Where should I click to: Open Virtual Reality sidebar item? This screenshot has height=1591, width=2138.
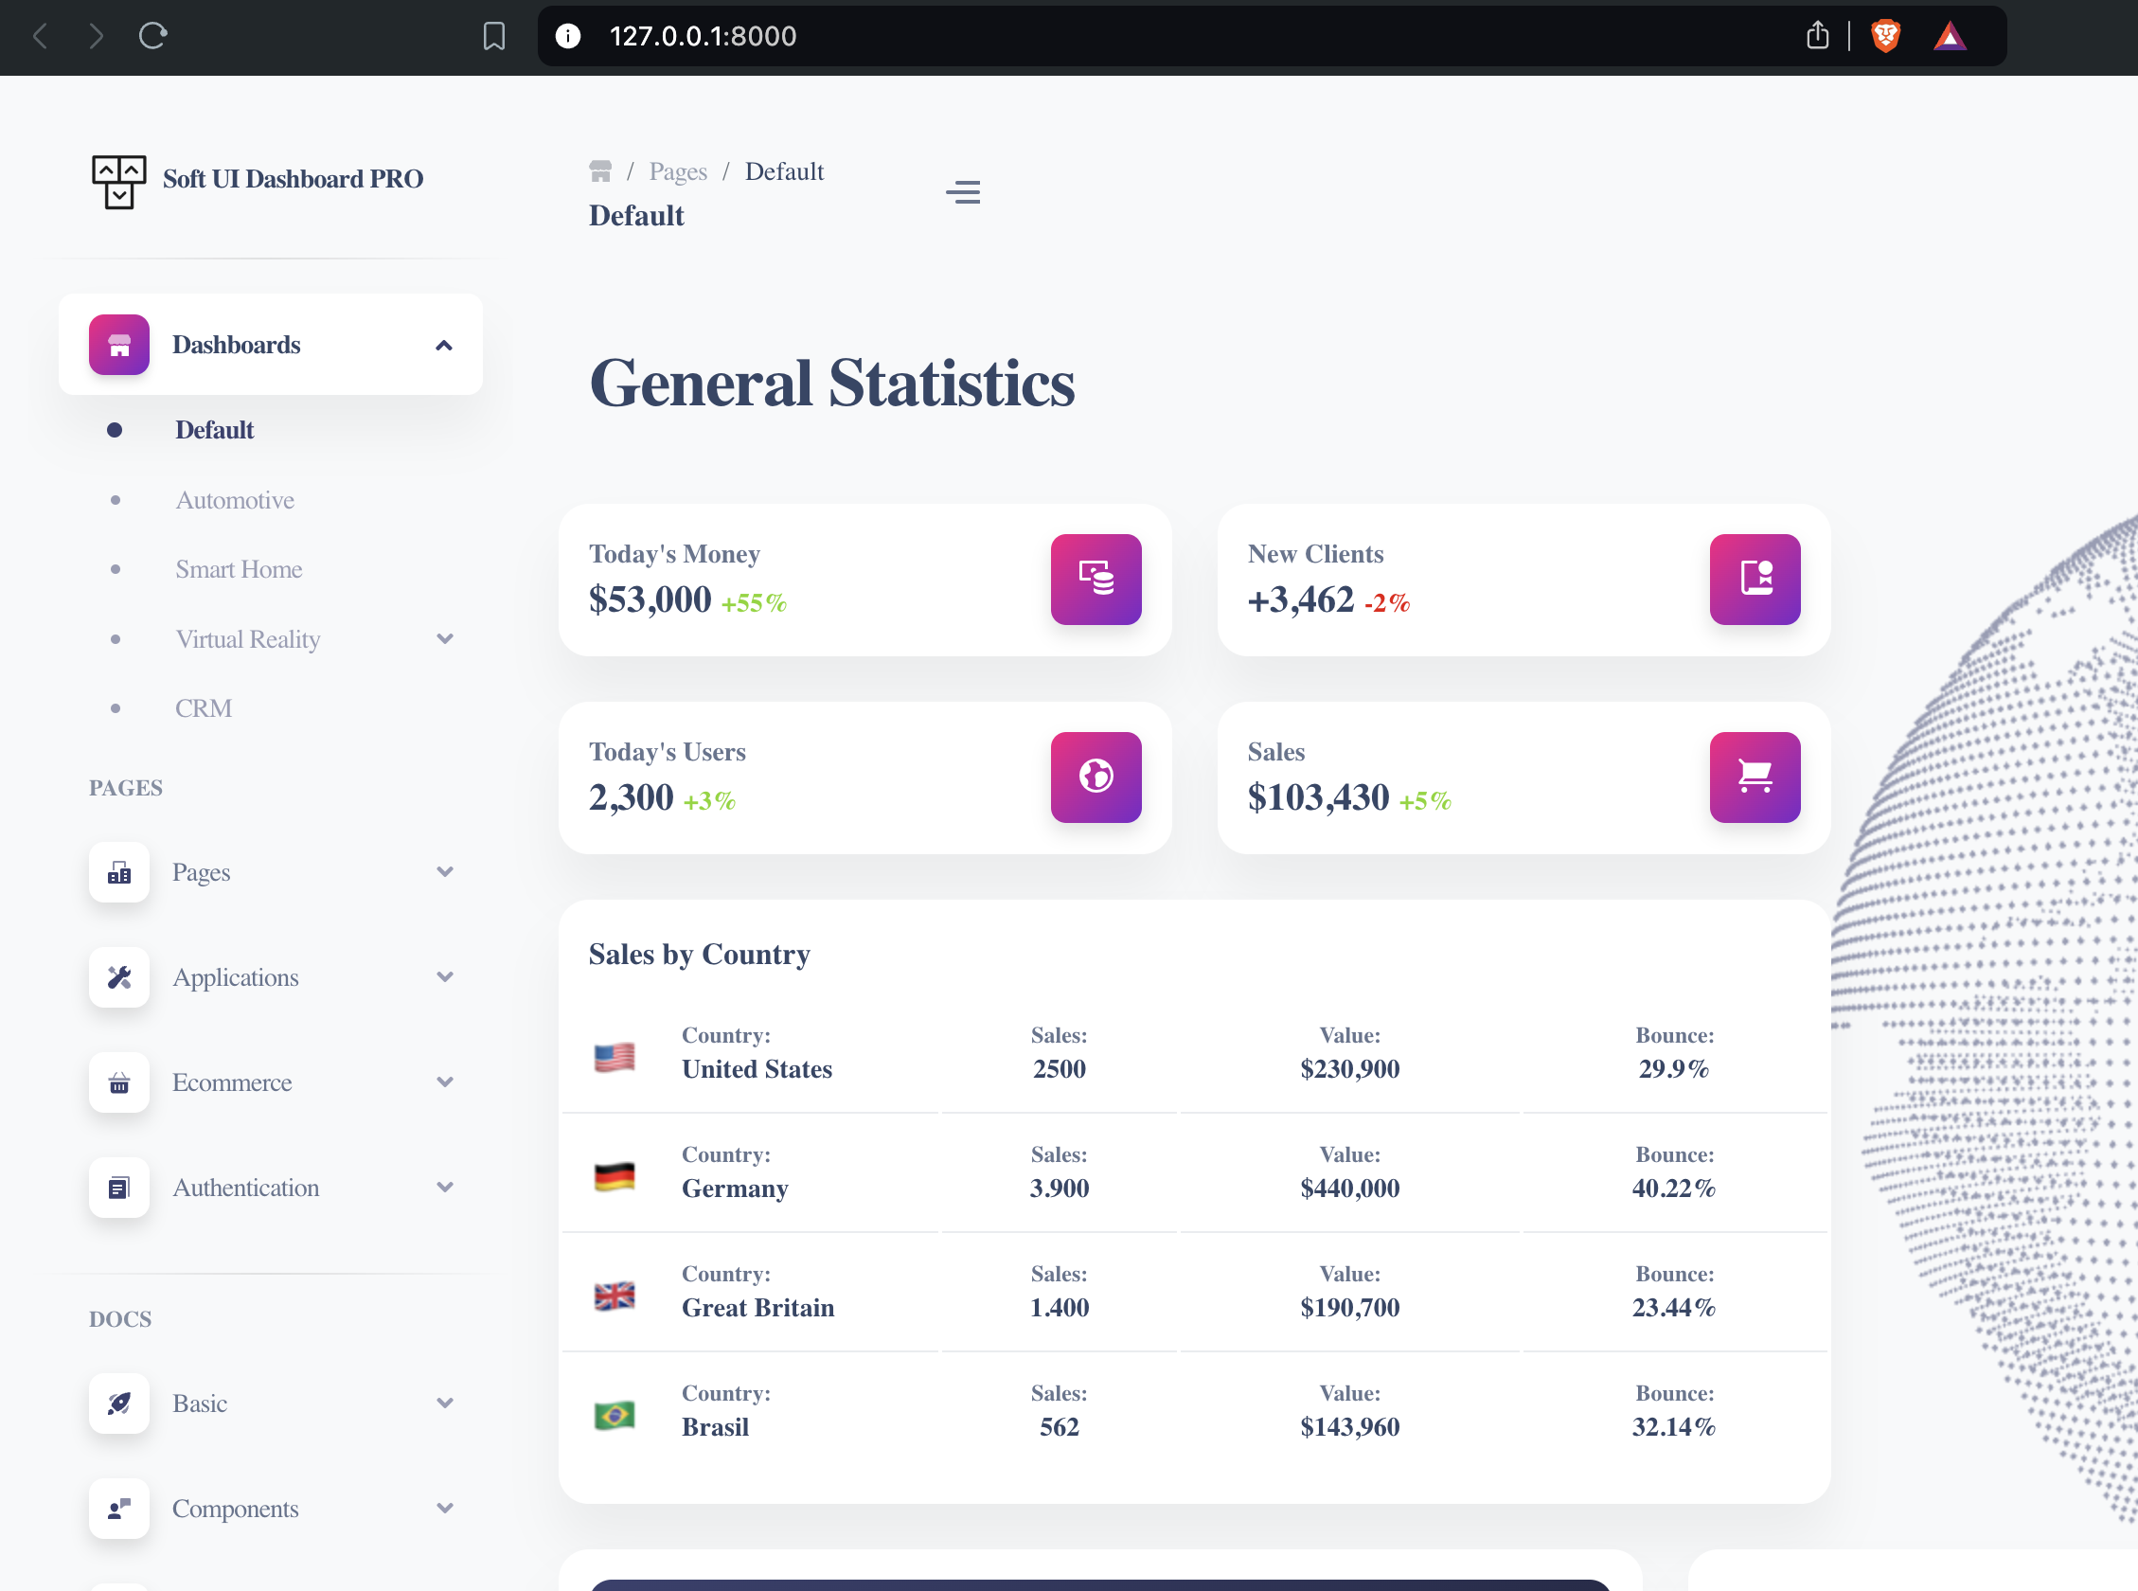click(x=247, y=639)
